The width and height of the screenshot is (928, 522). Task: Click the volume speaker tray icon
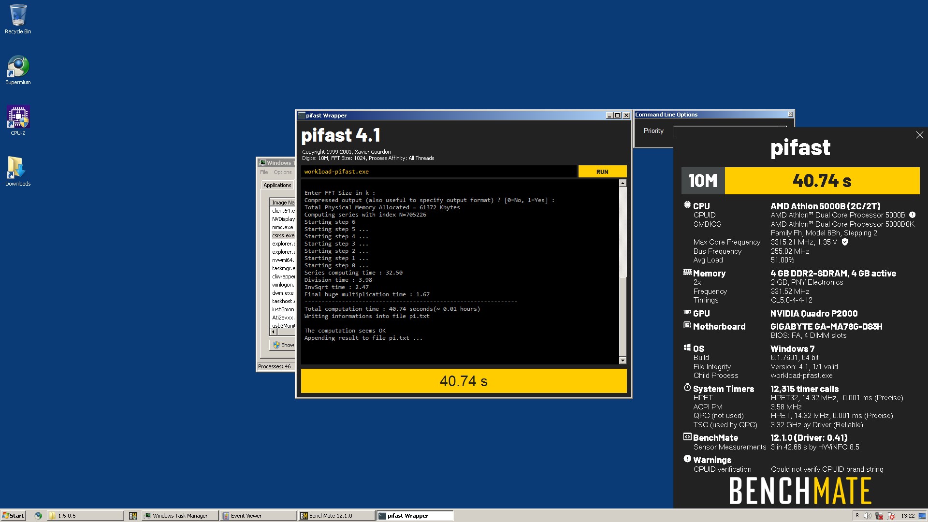867,516
